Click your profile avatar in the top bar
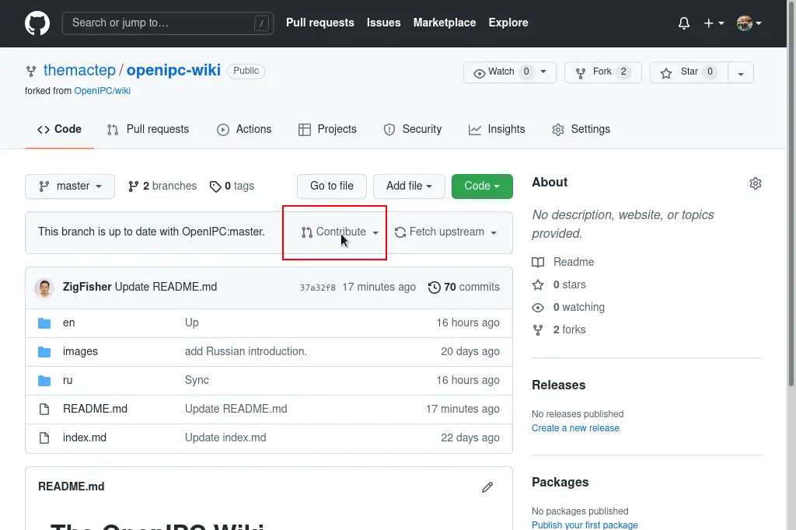 click(744, 23)
